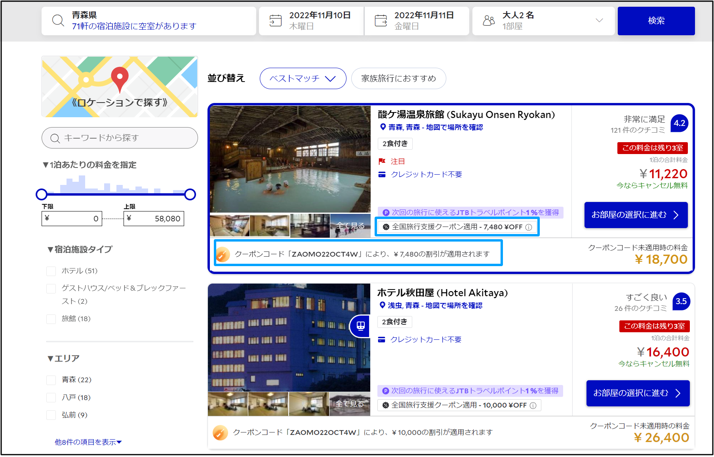Screen dimensions: 714x457
Task: Click the search magnifier icon beside 青森県
Action: (x=58, y=21)
